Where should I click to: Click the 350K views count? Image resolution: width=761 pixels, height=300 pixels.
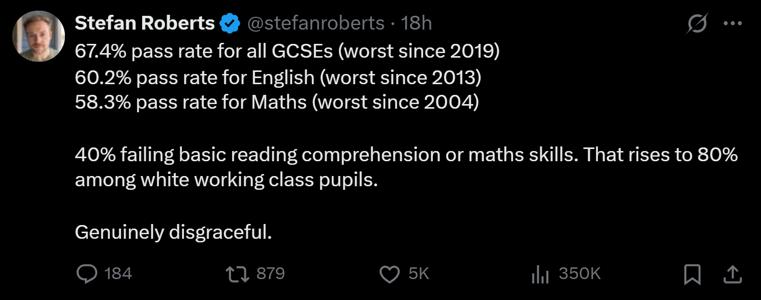pyautogui.click(x=580, y=274)
